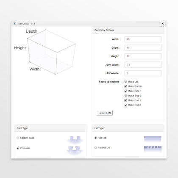Toggle the Make Bottom checkbox
The width and height of the screenshot is (178, 178).
125,86
